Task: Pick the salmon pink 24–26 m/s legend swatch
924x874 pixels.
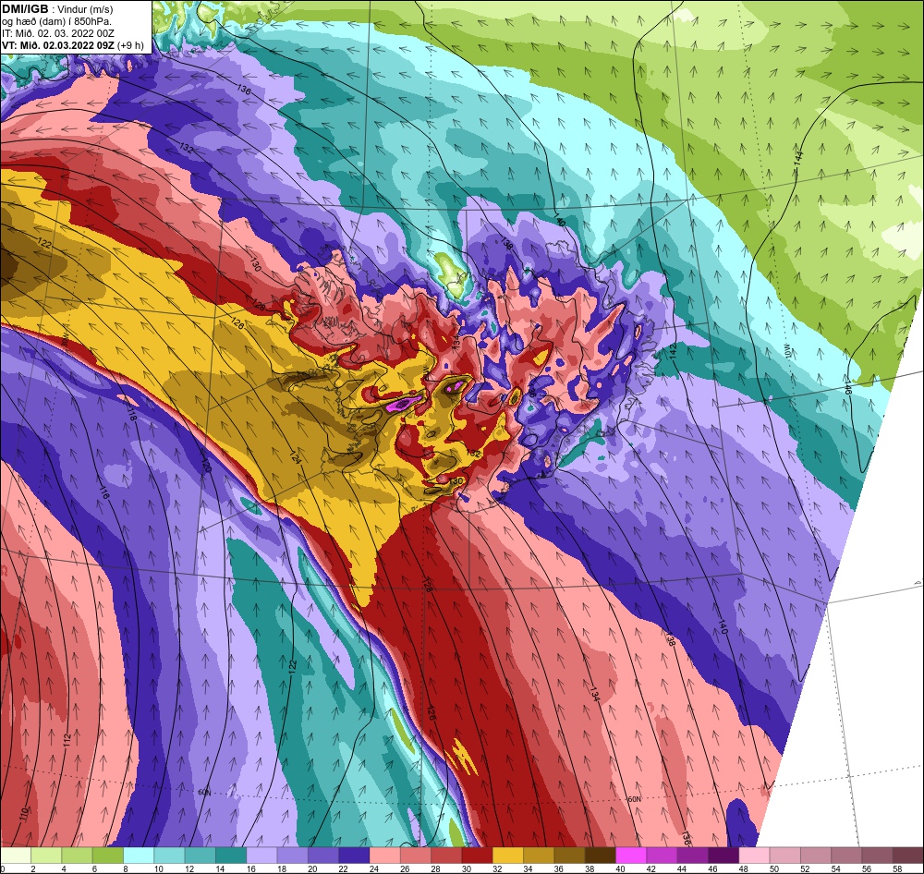Action: 384,856
